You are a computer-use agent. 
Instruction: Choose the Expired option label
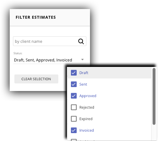click(x=86, y=119)
